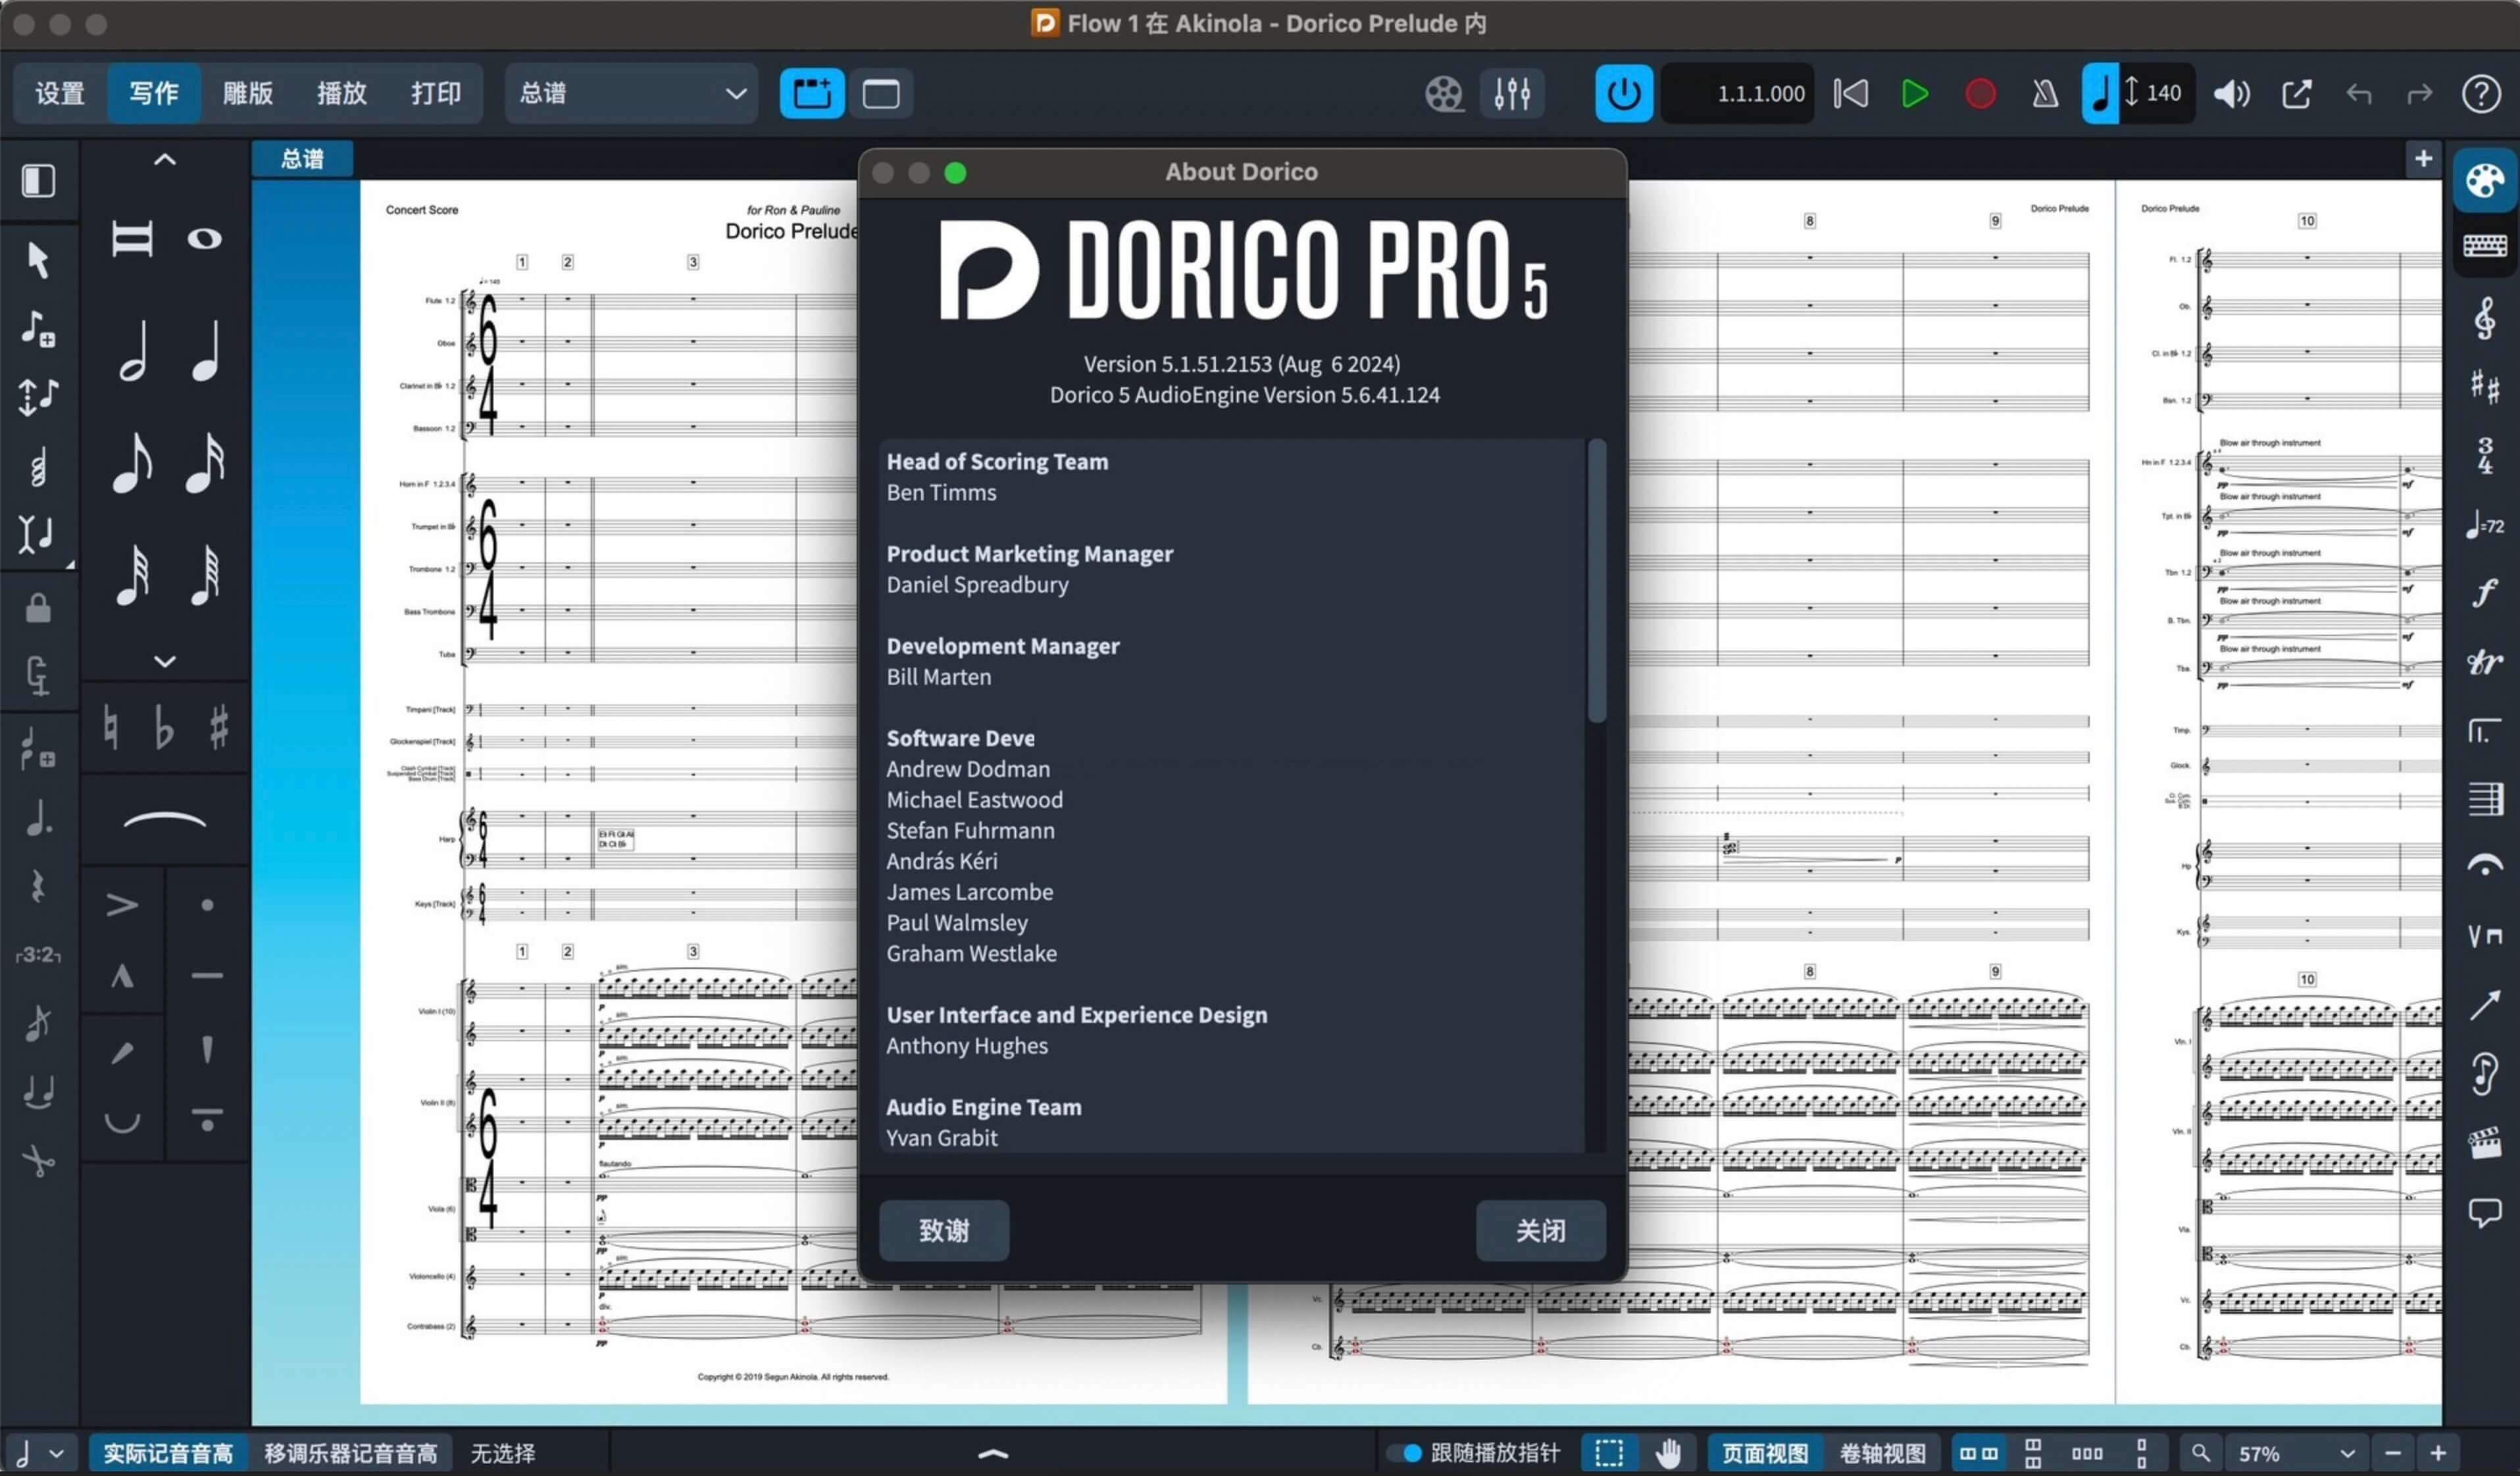Select the quarter note duration
Image resolution: width=2520 pixels, height=1476 pixels.
[205, 351]
